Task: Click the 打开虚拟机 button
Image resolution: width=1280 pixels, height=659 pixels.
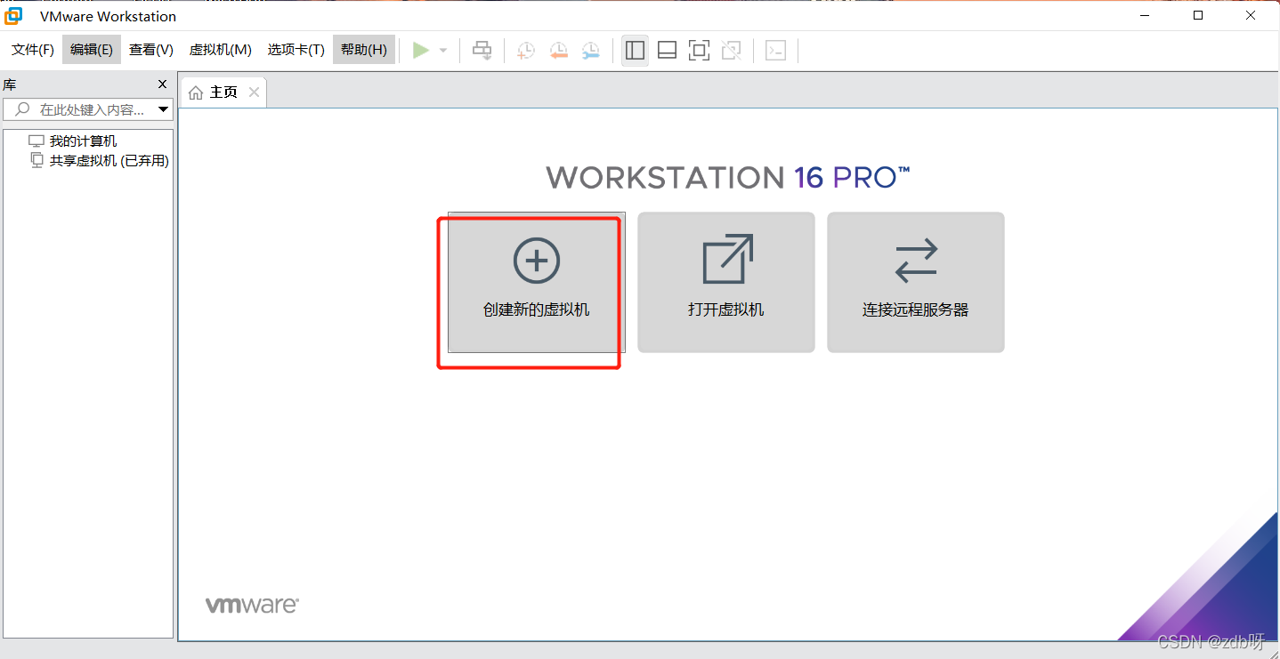Action: 726,282
